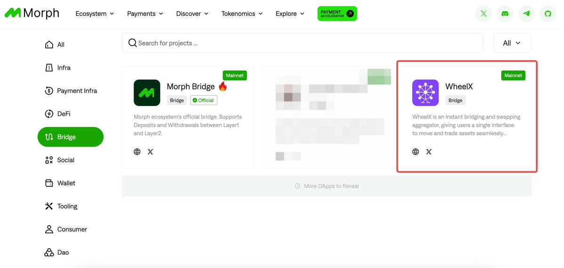Click the Morph logo in the header

pyautogui.click(x=32, y=13)
